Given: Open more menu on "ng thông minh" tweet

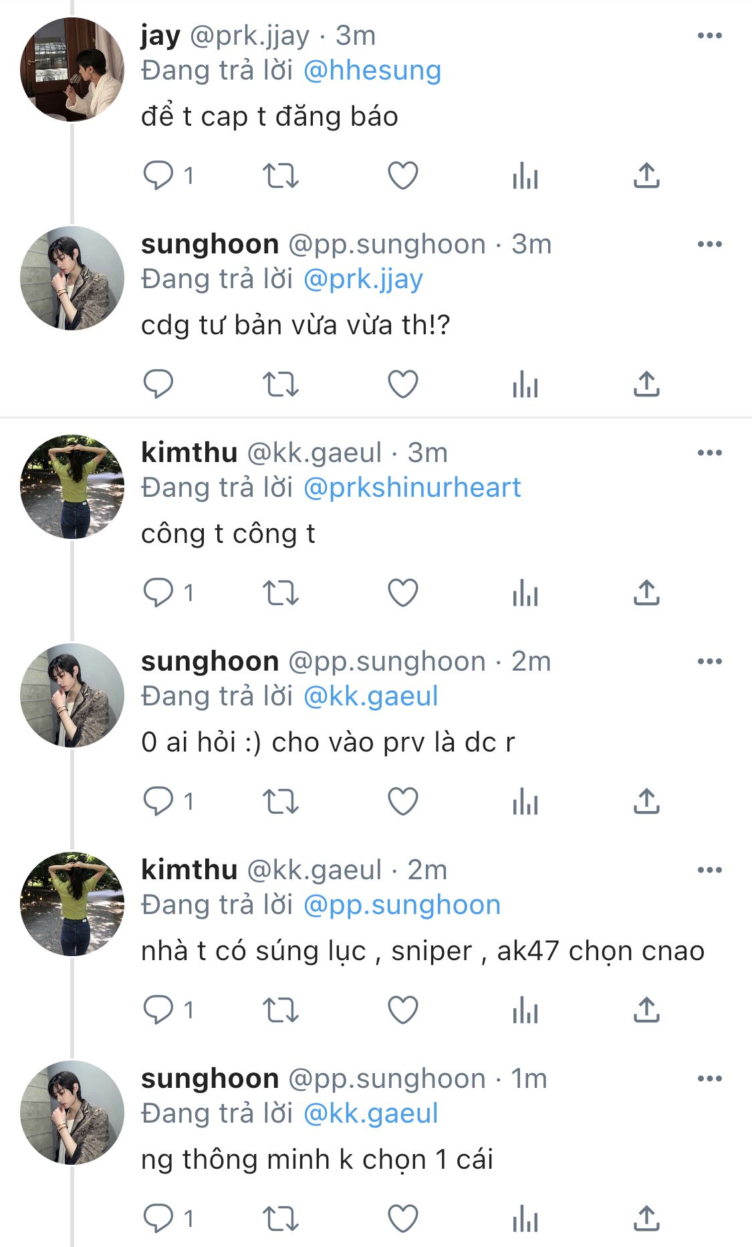Looking at the screenshot, I should click(x=709, y=1079).
